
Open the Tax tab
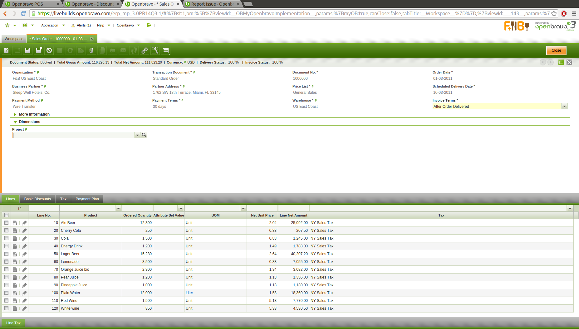63,199
